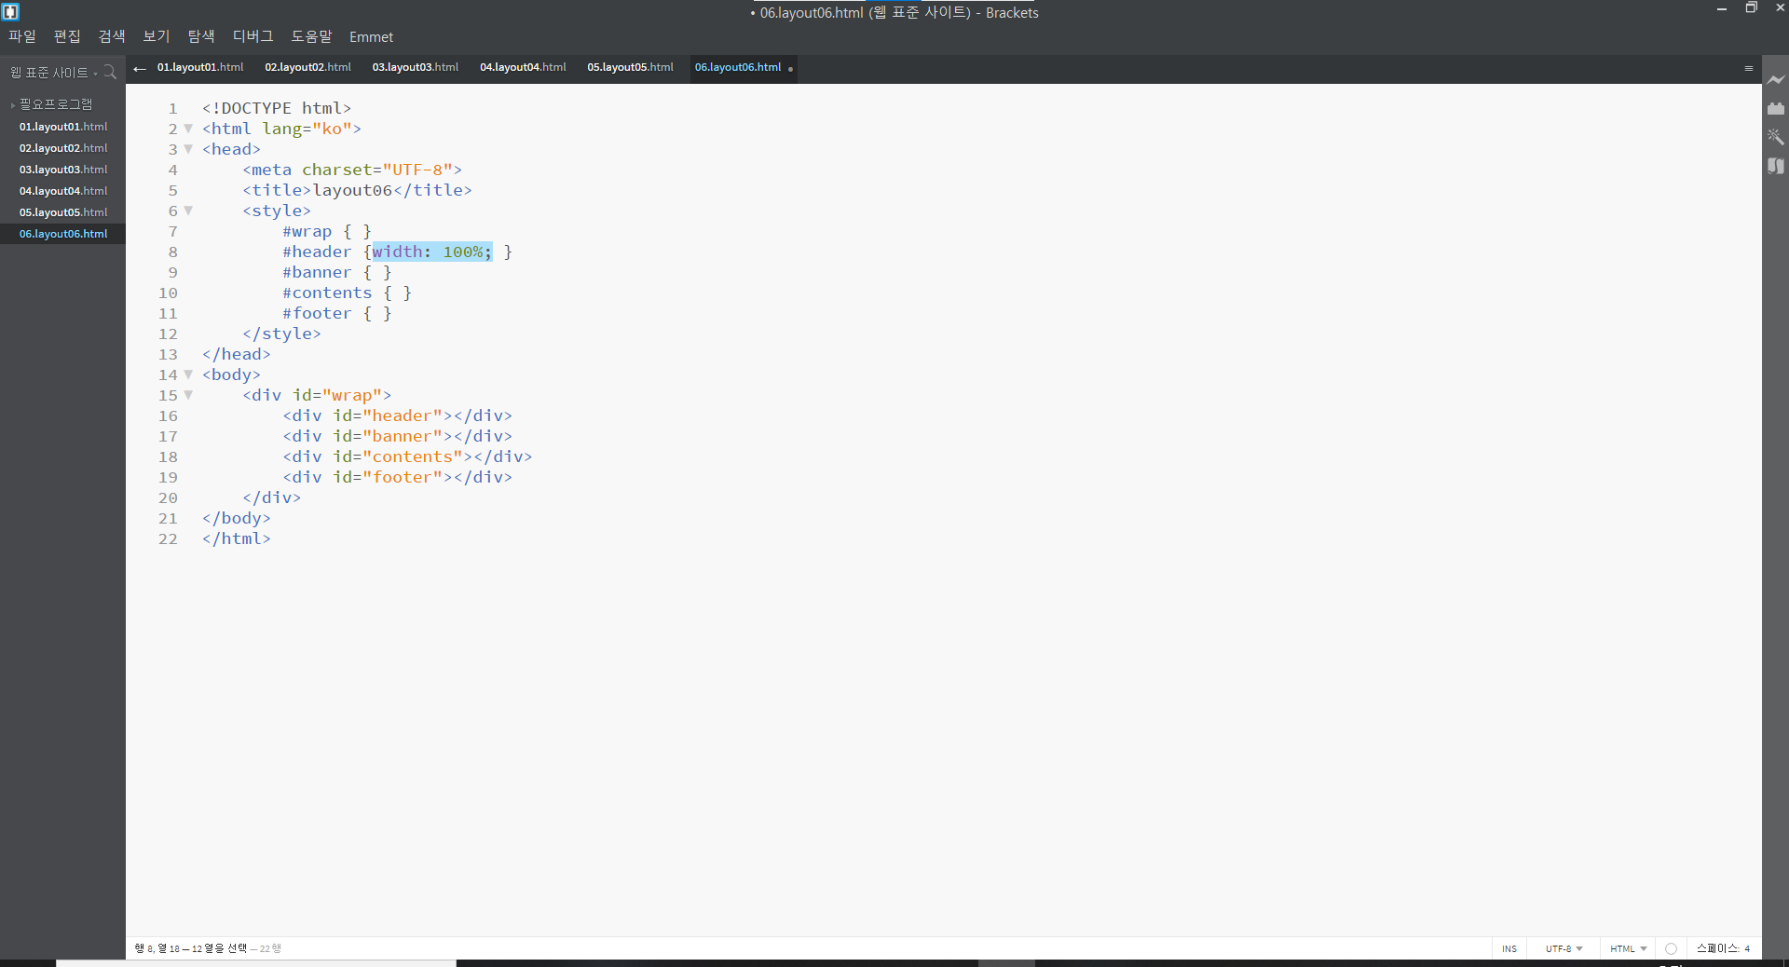
Task: Click the #banner selector on line 9
Action: coord(317,272)
